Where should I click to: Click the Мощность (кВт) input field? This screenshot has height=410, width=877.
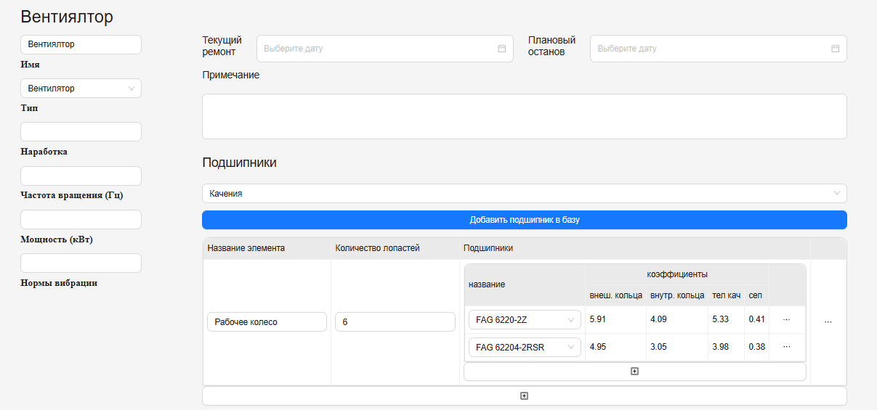click(81, 220)
